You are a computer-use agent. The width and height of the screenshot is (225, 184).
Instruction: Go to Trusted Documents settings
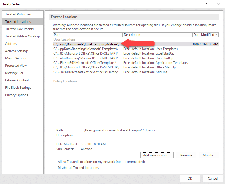point(19,29)
